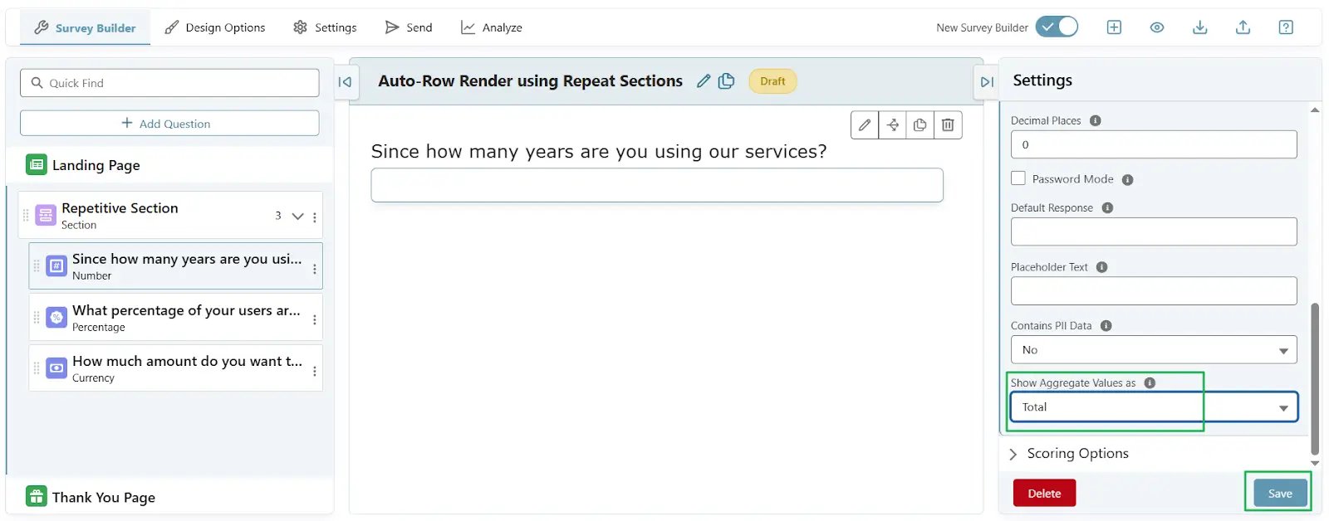Click Password Mode info icon

[1128, 179]
